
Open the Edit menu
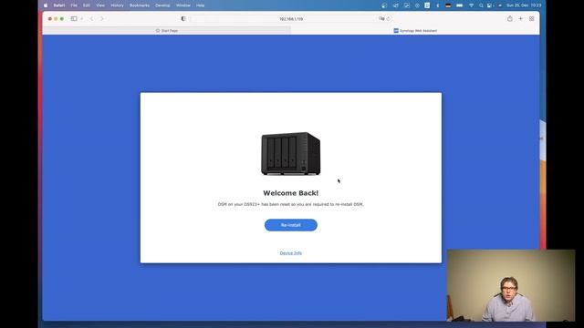click(x=87, y=5)
